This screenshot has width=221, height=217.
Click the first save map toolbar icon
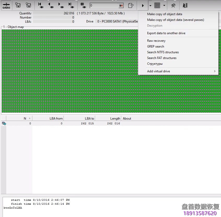(18, 5)
